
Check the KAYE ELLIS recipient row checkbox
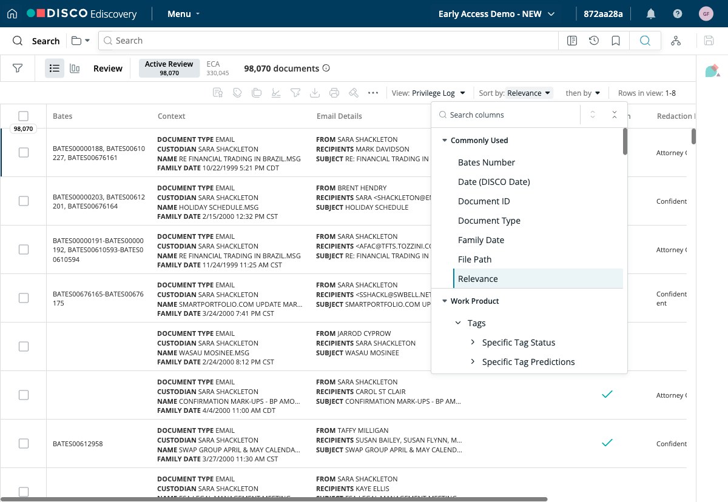[23, 492]
